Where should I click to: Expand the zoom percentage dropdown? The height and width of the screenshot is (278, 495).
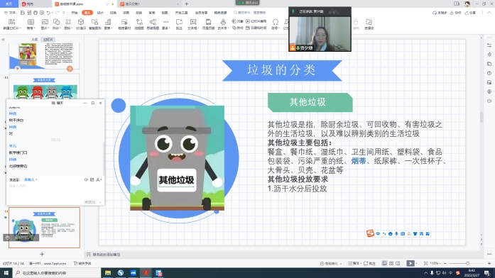click(x=435, y=263)
